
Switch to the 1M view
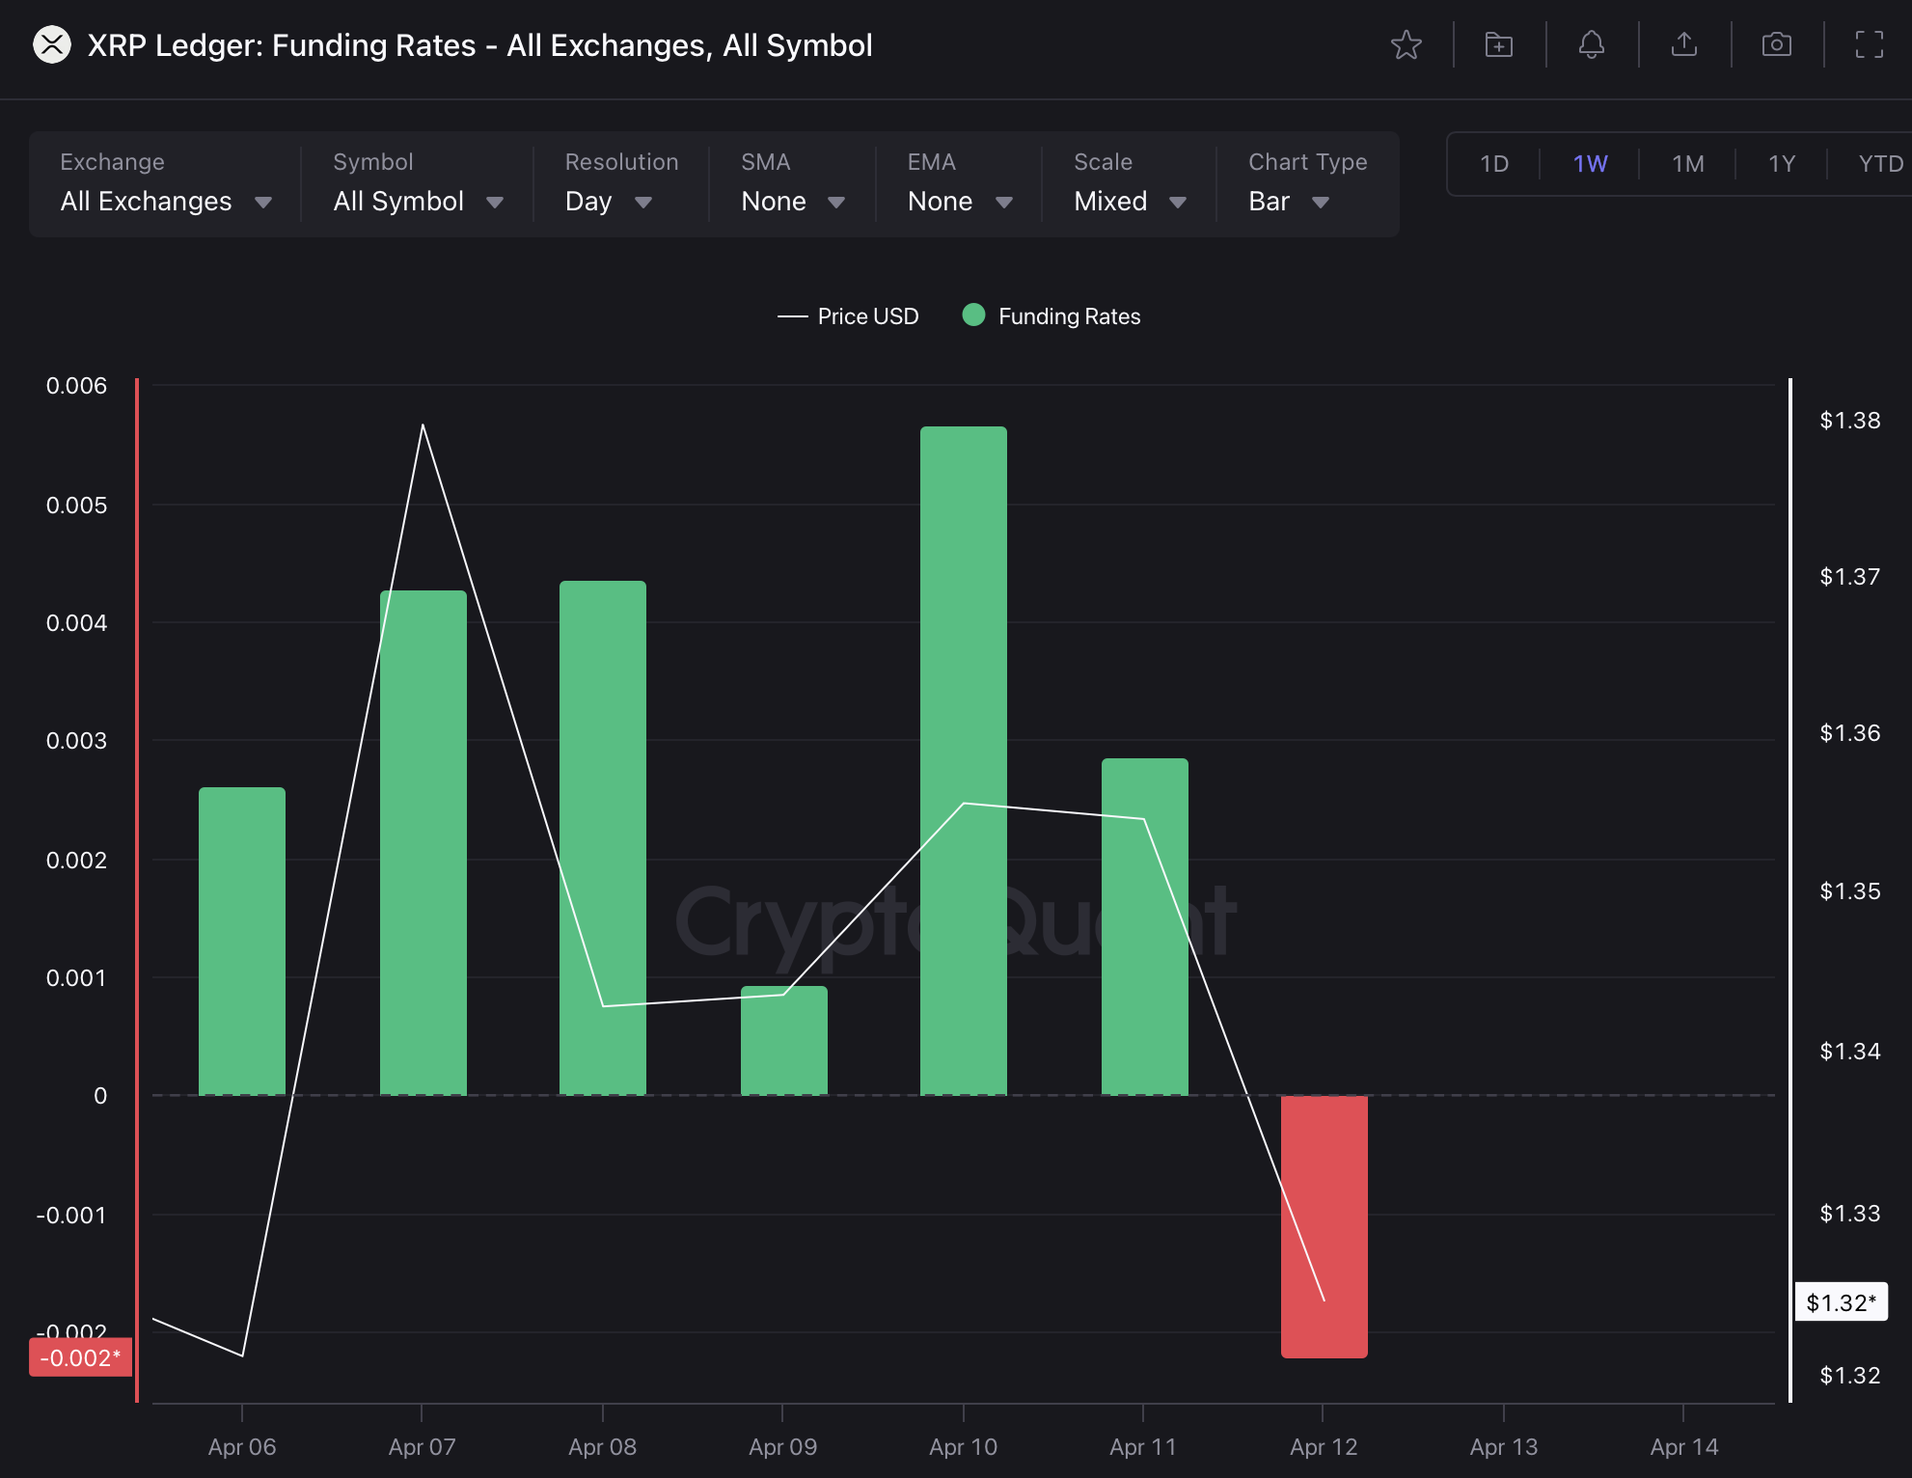tap(1686, 163)
